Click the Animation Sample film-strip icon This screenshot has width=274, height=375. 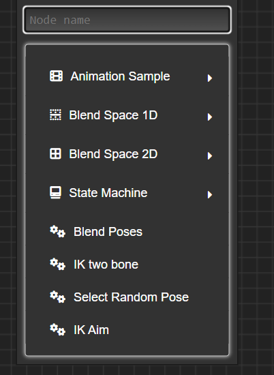56,76
